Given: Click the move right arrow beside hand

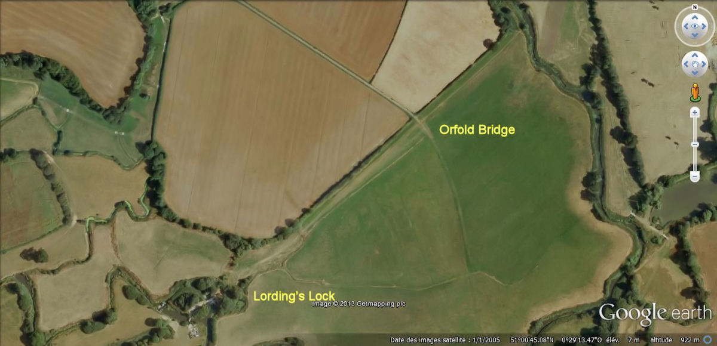Looking at the screenshot, I should pos(703,64).
